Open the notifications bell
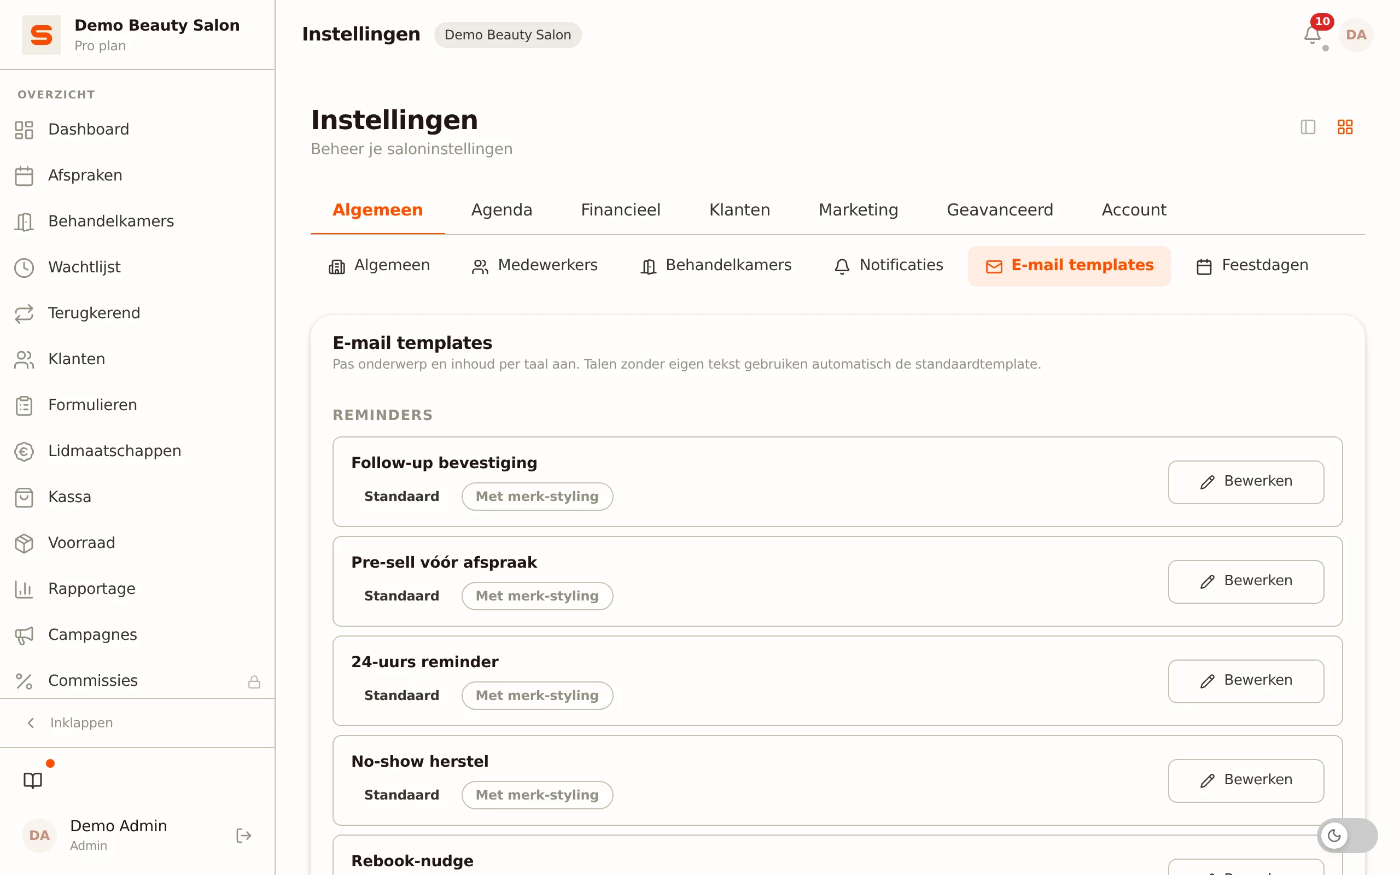Viewport: 1400px width, 875px height. click(x=1312, y=34)
